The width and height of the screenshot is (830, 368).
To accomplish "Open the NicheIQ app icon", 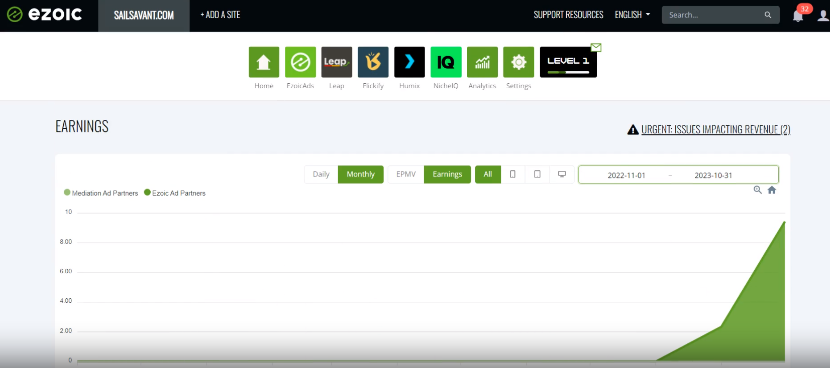I will (446, 62).
